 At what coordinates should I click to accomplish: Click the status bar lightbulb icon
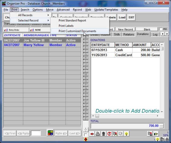tap(157, 139)
